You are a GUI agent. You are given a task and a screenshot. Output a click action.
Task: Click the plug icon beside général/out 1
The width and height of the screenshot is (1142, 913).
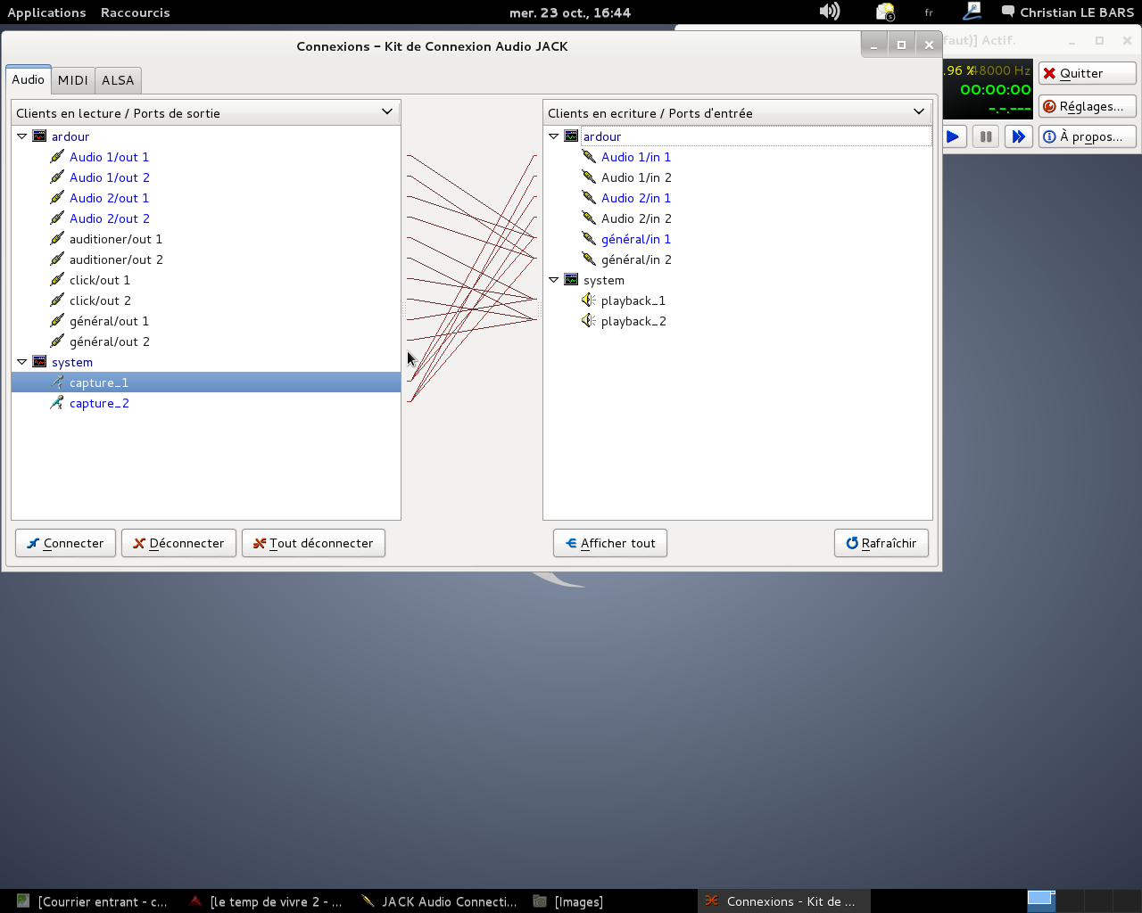57,321
